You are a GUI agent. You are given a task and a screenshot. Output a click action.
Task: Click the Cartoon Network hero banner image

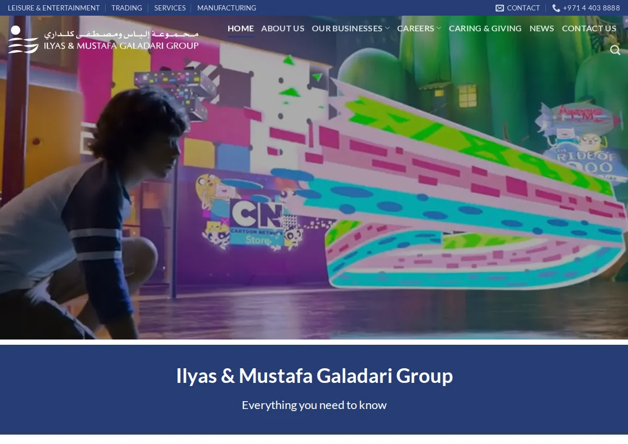(x=314, y=178)
